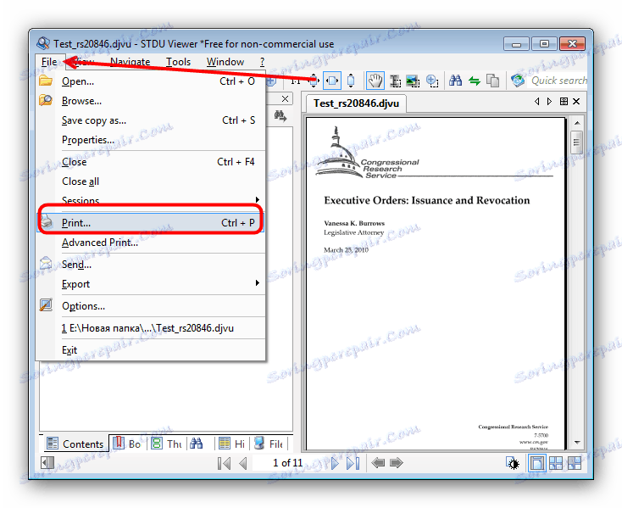
Task: Select the Hand pan tool
Action: click(x=375, y=81)
